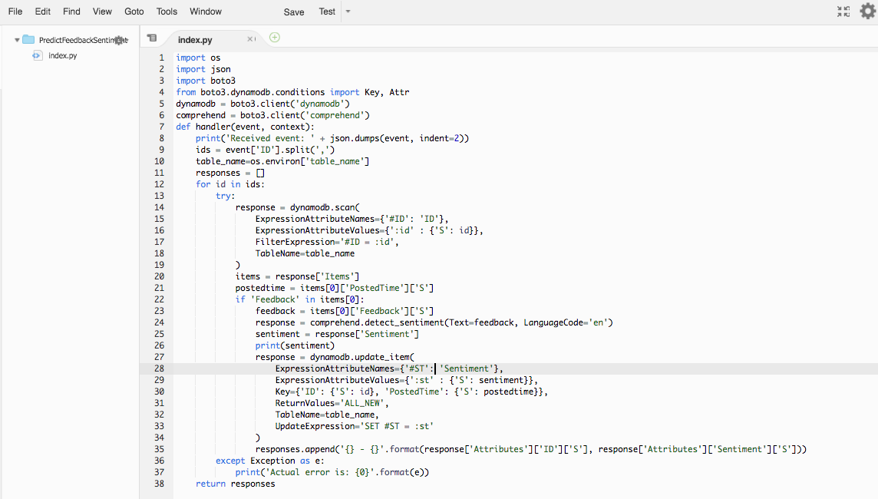The height and width of the screenshot is (499, 878).
Task: Click 'import json' text on line 2
Action: (203, 69)
